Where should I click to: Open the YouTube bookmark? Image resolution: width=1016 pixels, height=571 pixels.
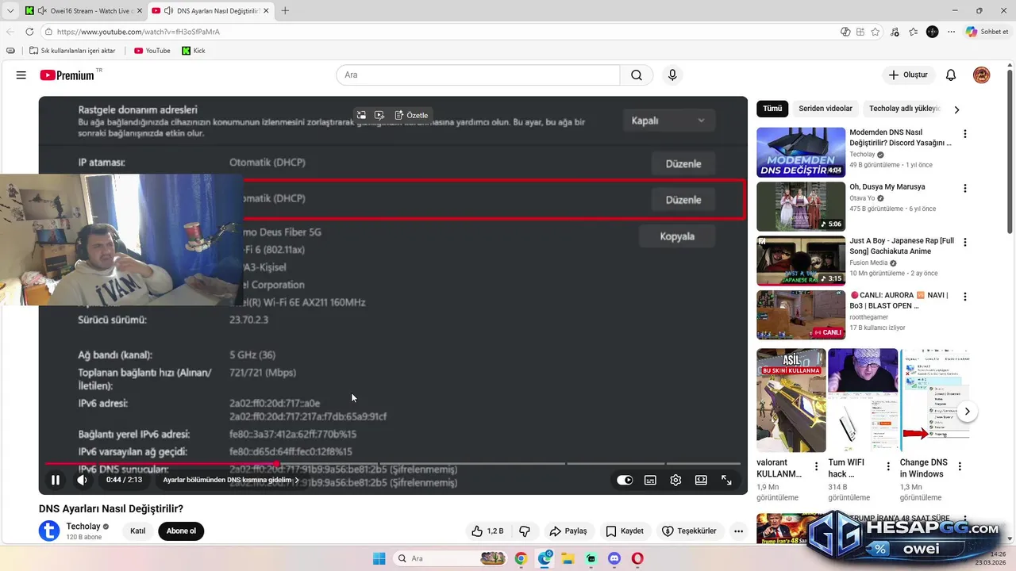click(x=152, y=51)
